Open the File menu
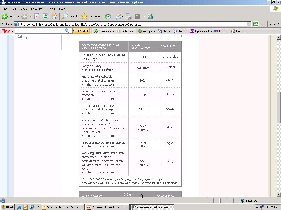Image resolution: width=281 pixels, height=210 pixels. [5, 8]
